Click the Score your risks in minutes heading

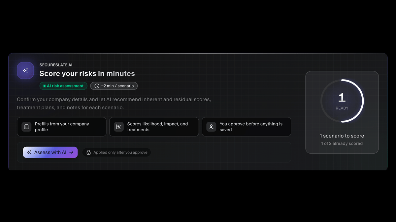87,73
